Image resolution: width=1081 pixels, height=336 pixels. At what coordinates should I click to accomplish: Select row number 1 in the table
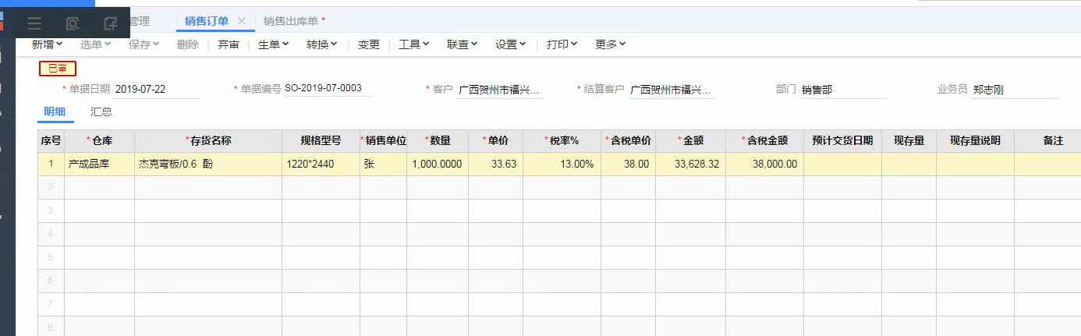tap(51, 164)
